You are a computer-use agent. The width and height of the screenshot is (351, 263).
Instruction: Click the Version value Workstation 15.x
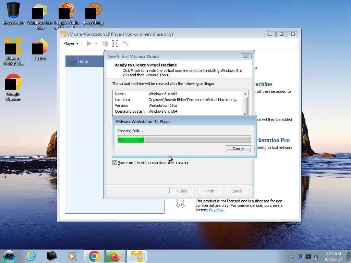[x=163, y=105]
